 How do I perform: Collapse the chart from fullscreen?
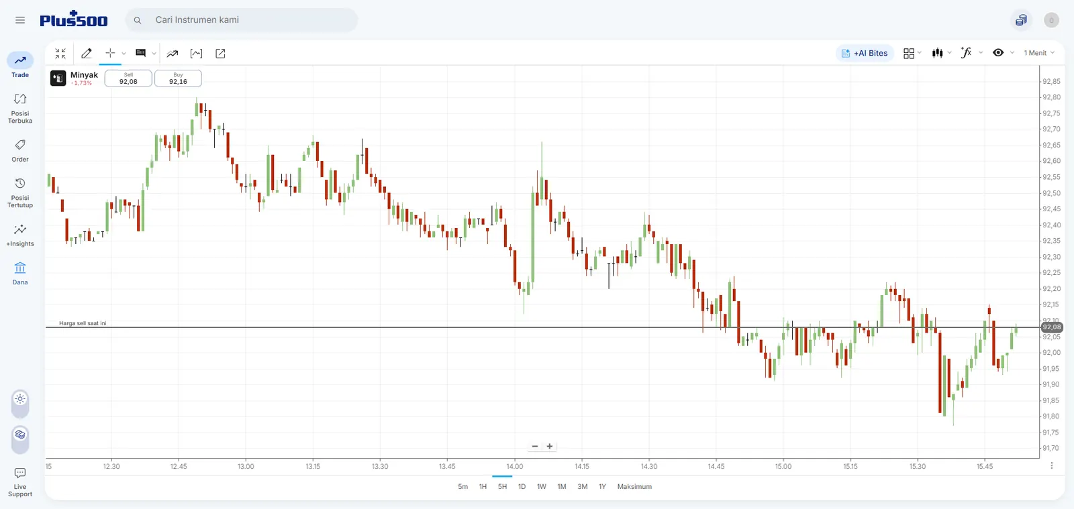(60, 54)
